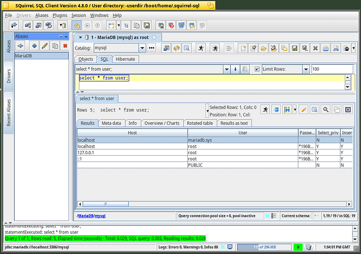
Task: Open the session toolbar overflow arrow at the far right
Action: point(354,48)
